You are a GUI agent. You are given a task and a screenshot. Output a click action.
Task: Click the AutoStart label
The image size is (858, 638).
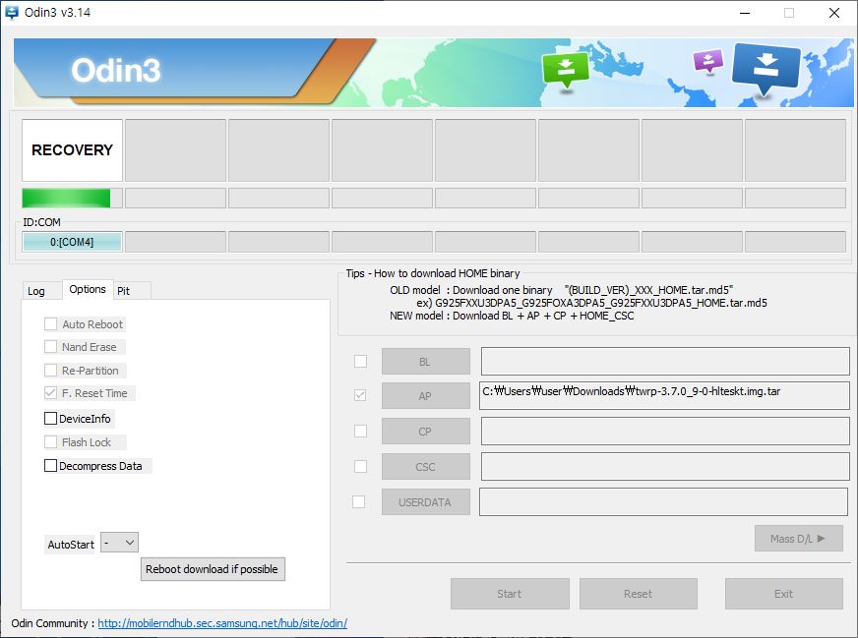(x=71, y=545)
